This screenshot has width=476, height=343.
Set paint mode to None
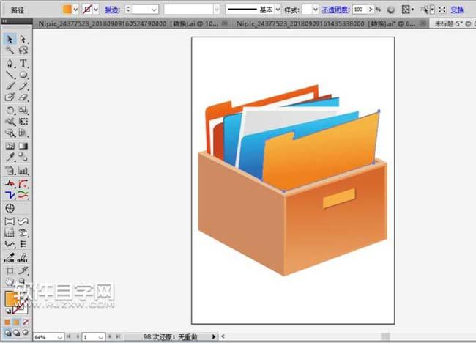(x=26, y=322)
